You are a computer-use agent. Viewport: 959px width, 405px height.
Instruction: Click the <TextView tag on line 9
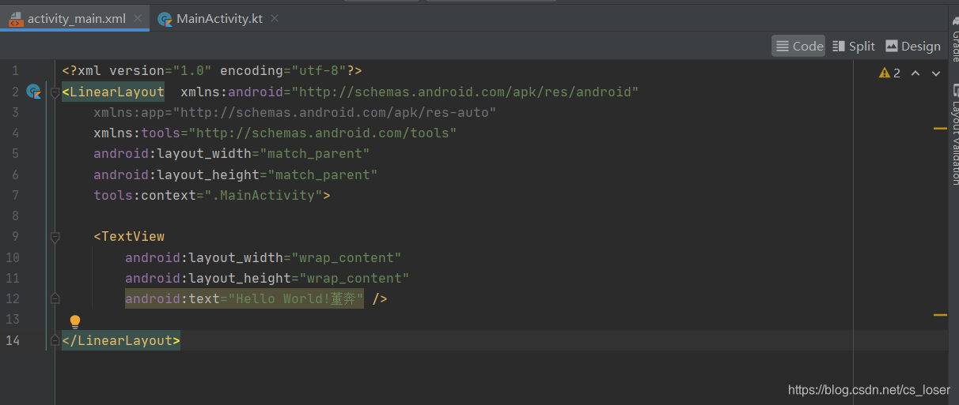(x=129, y=236)
